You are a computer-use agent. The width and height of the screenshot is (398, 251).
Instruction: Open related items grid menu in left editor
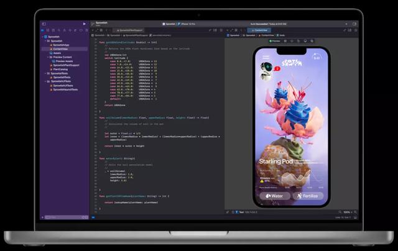click(x=101, y=30)
